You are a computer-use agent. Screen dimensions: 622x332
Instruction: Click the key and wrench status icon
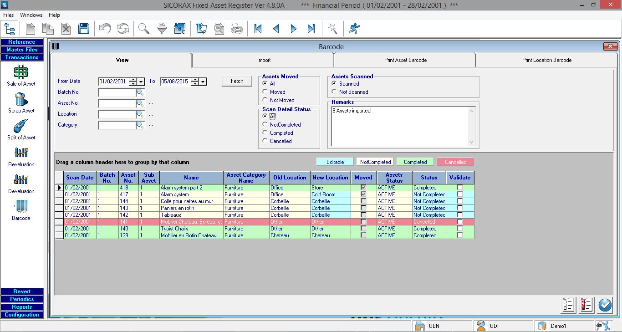click(603, 326)
